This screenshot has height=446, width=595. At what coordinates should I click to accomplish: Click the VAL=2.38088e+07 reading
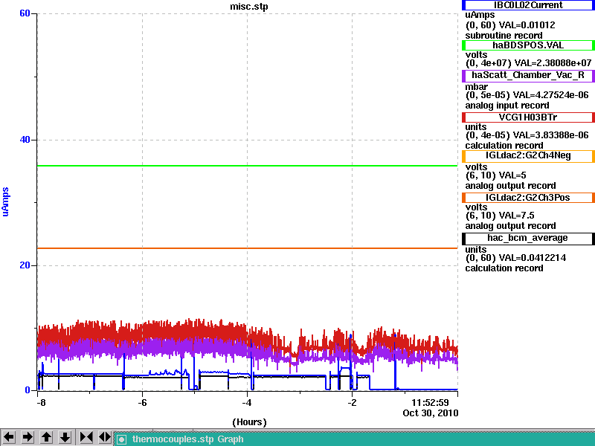(x=551, y=63)
